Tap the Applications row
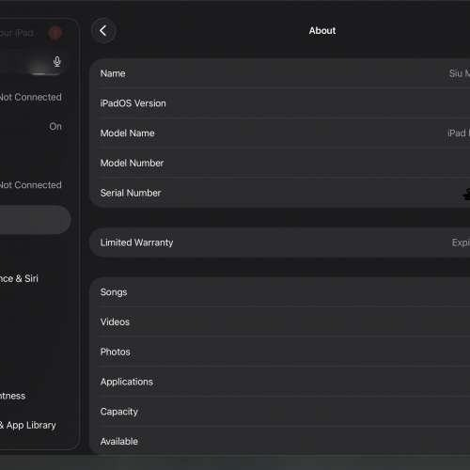470x470 pixels. (x=279, y=382)
